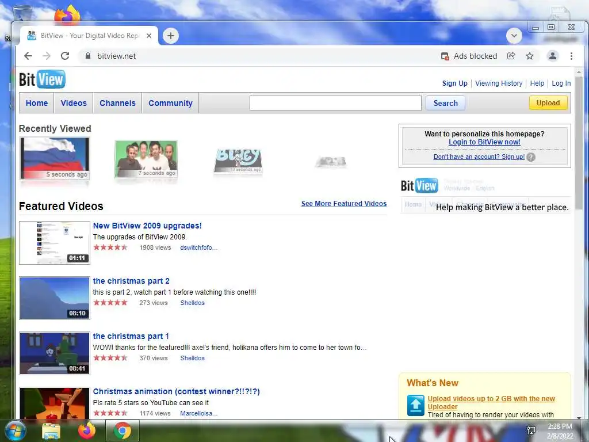Open the Ads blocked extension icon
589x442 pixels.
pos(445,56)
